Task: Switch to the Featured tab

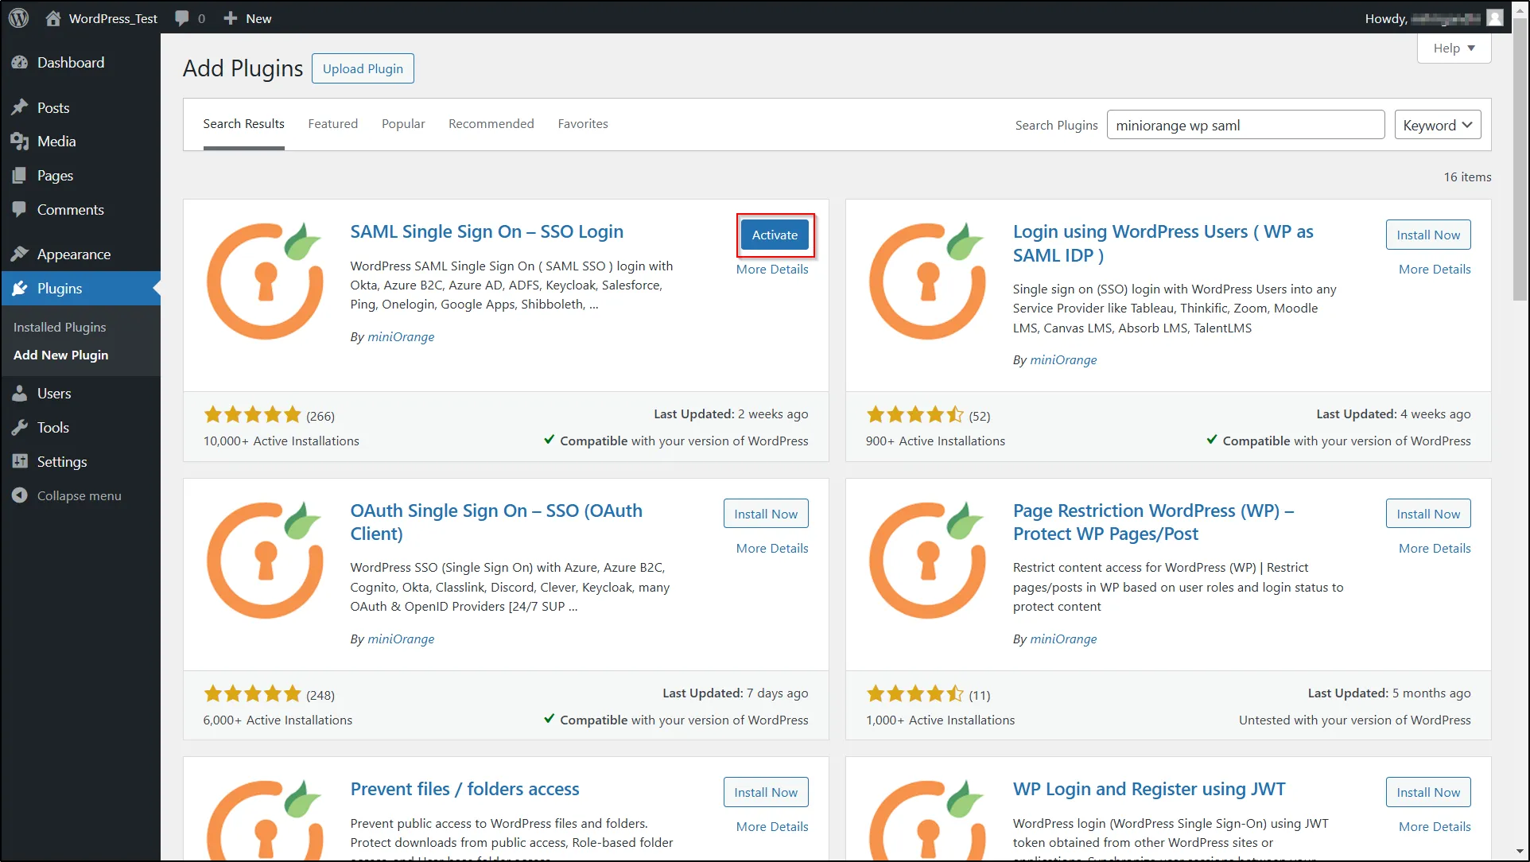Action: 332,124
